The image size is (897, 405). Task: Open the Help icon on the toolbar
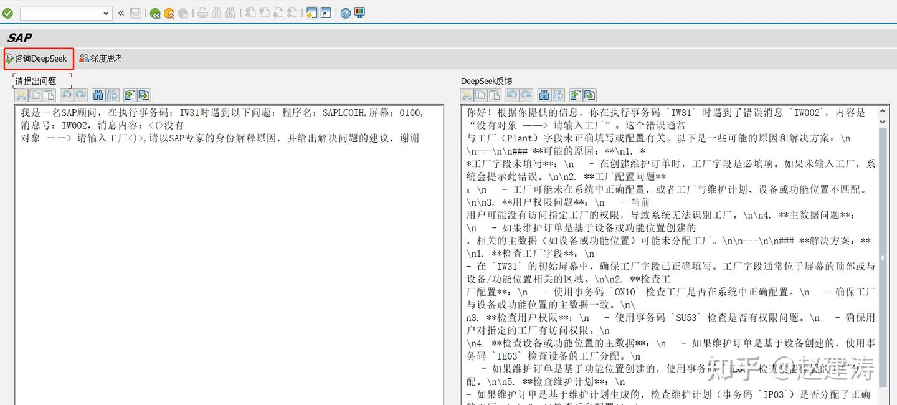pos(344,12)
